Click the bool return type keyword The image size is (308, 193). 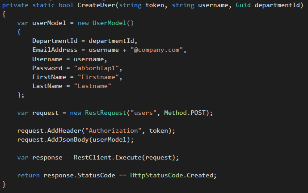click(x=66, y=5)
